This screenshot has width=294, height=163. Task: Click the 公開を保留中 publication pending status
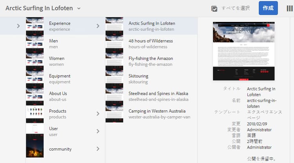261,159
